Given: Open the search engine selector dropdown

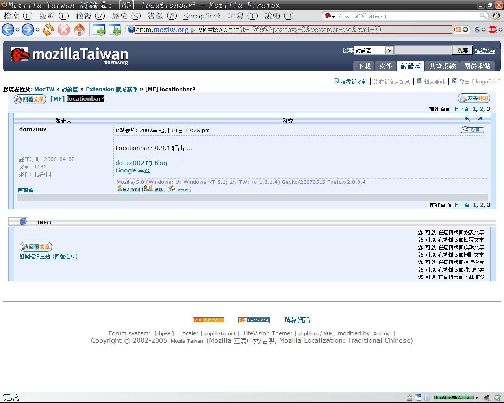Looking at the screenshot, I should pos(329,16).
